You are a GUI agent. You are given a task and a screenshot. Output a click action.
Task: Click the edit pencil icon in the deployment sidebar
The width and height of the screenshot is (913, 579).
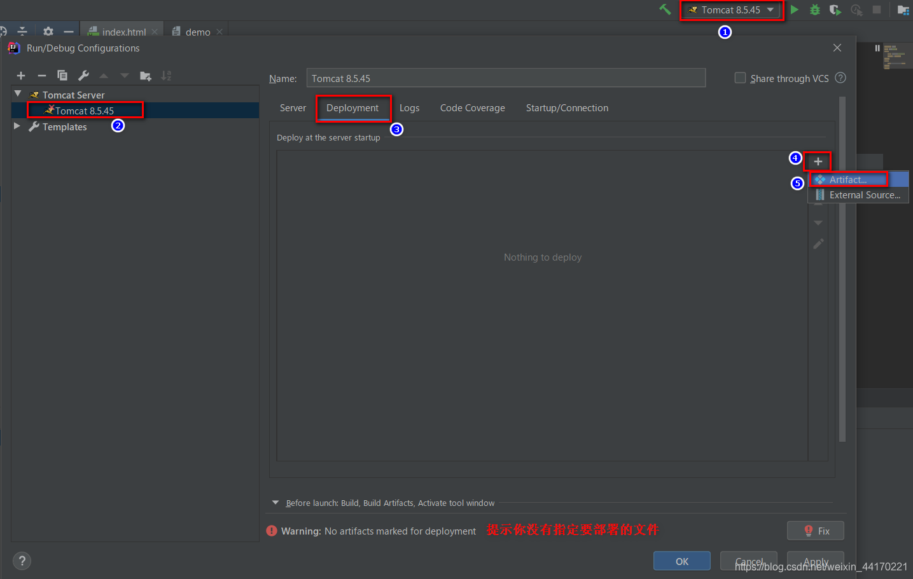[x=818, y=244]
